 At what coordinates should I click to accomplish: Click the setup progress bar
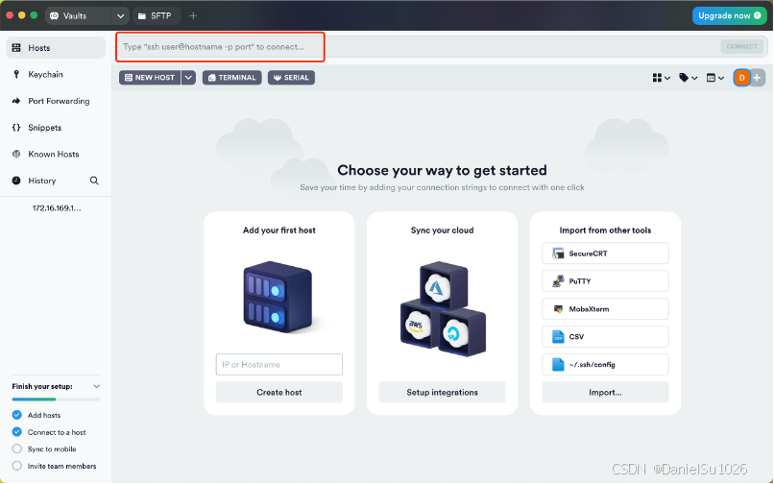point(56,399)
